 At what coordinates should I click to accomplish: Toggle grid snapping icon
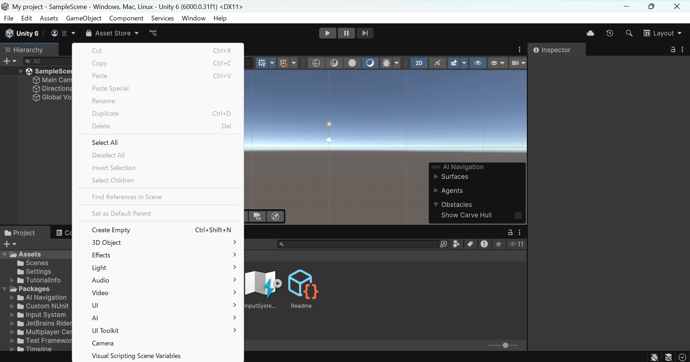(x=284, y=63)
